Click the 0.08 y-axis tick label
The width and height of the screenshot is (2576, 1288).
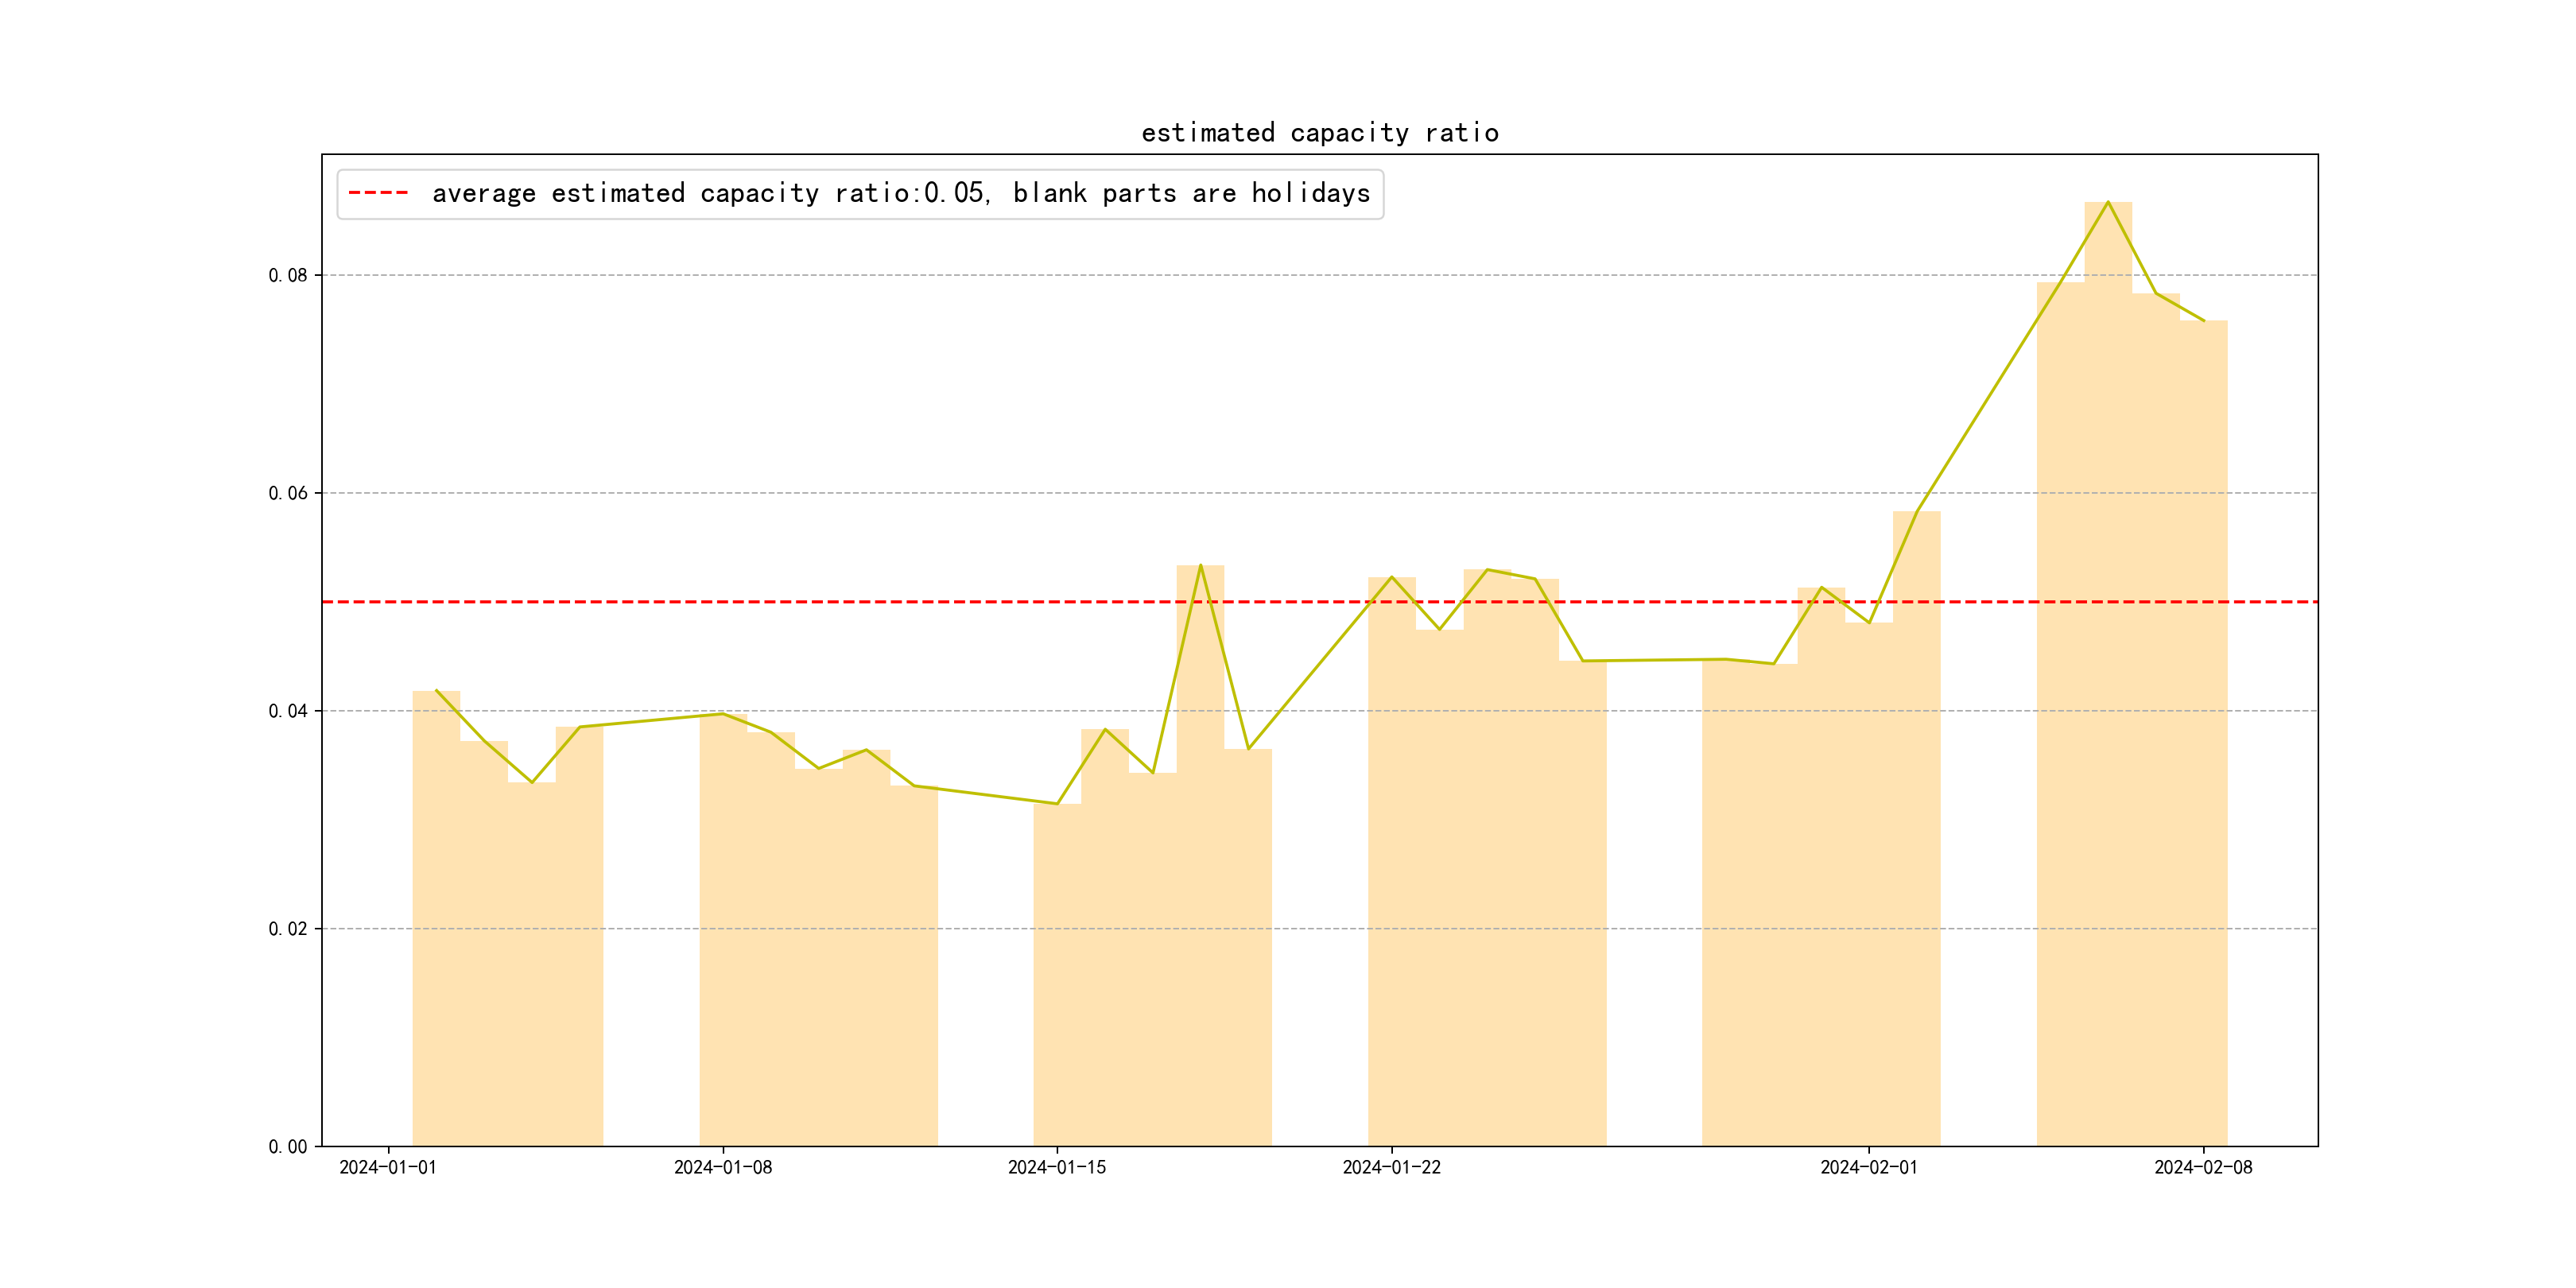pyautogui.click(x=288, y=276)
